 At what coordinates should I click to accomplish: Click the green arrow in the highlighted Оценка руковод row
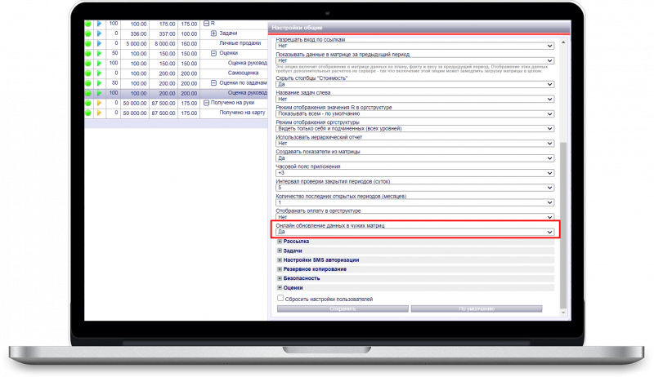(x=99, y=93)
